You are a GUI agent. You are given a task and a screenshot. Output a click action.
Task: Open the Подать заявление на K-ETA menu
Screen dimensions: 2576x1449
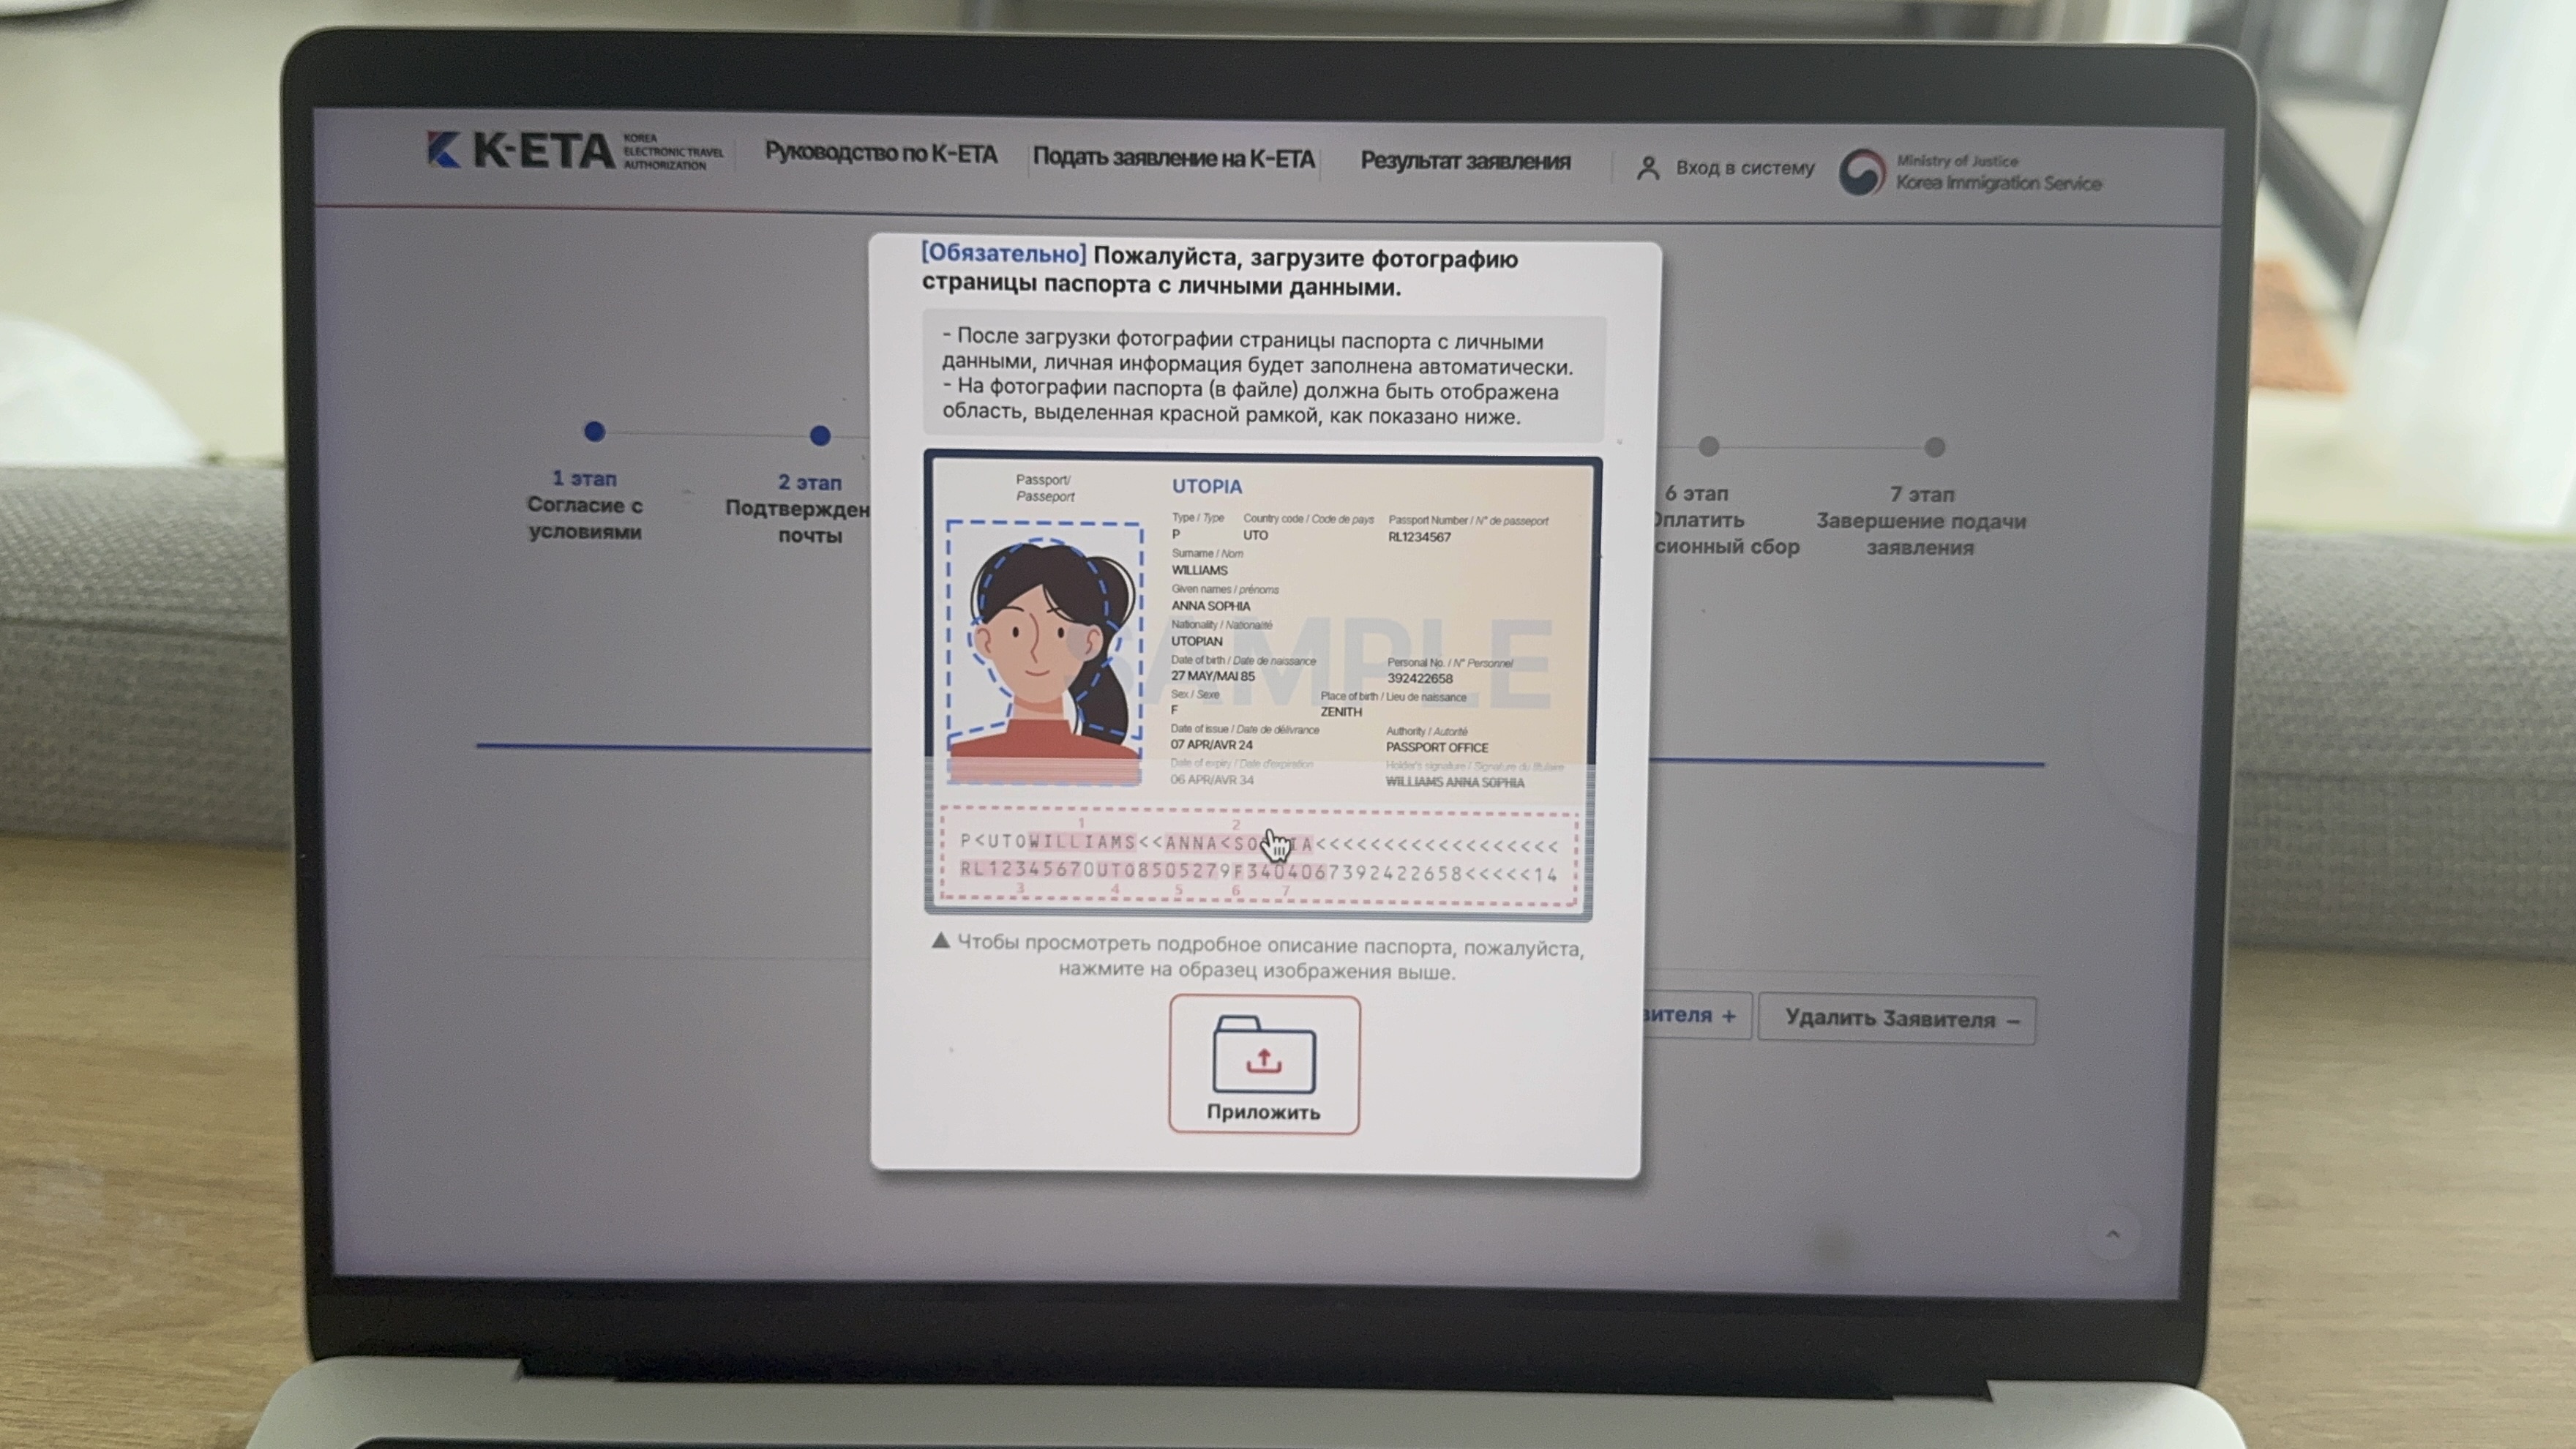click(1173, 157)
